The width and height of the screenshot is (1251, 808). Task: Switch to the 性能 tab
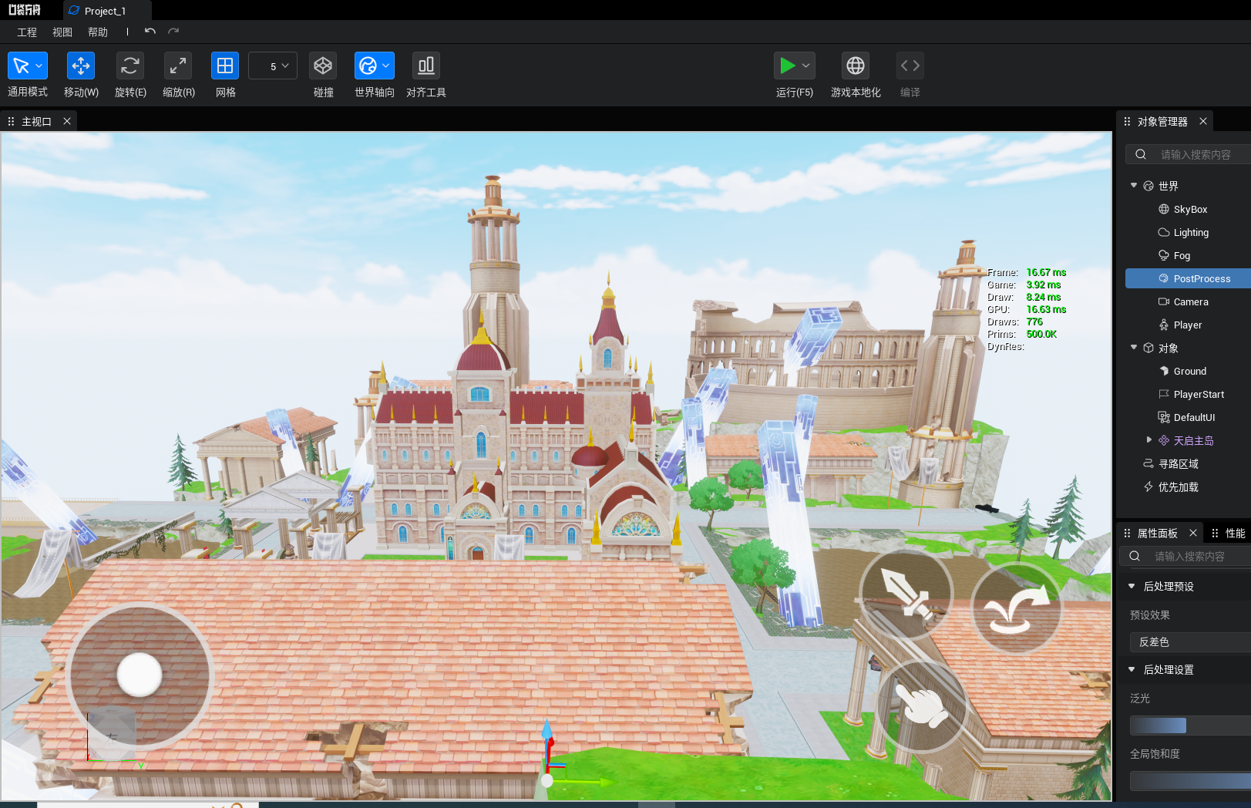(x=1235, y=534)
